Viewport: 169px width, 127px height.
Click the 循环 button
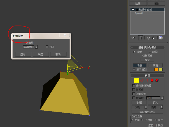pos(154,107)
